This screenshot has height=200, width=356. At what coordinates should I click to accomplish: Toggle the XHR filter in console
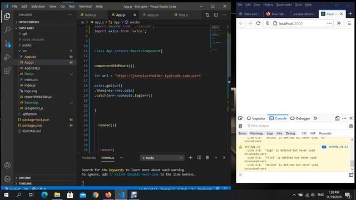coord(313,133)
